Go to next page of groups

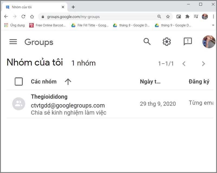pos(203,64)
